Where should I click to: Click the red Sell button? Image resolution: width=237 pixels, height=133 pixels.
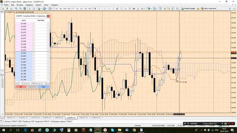tap(21, 87)
